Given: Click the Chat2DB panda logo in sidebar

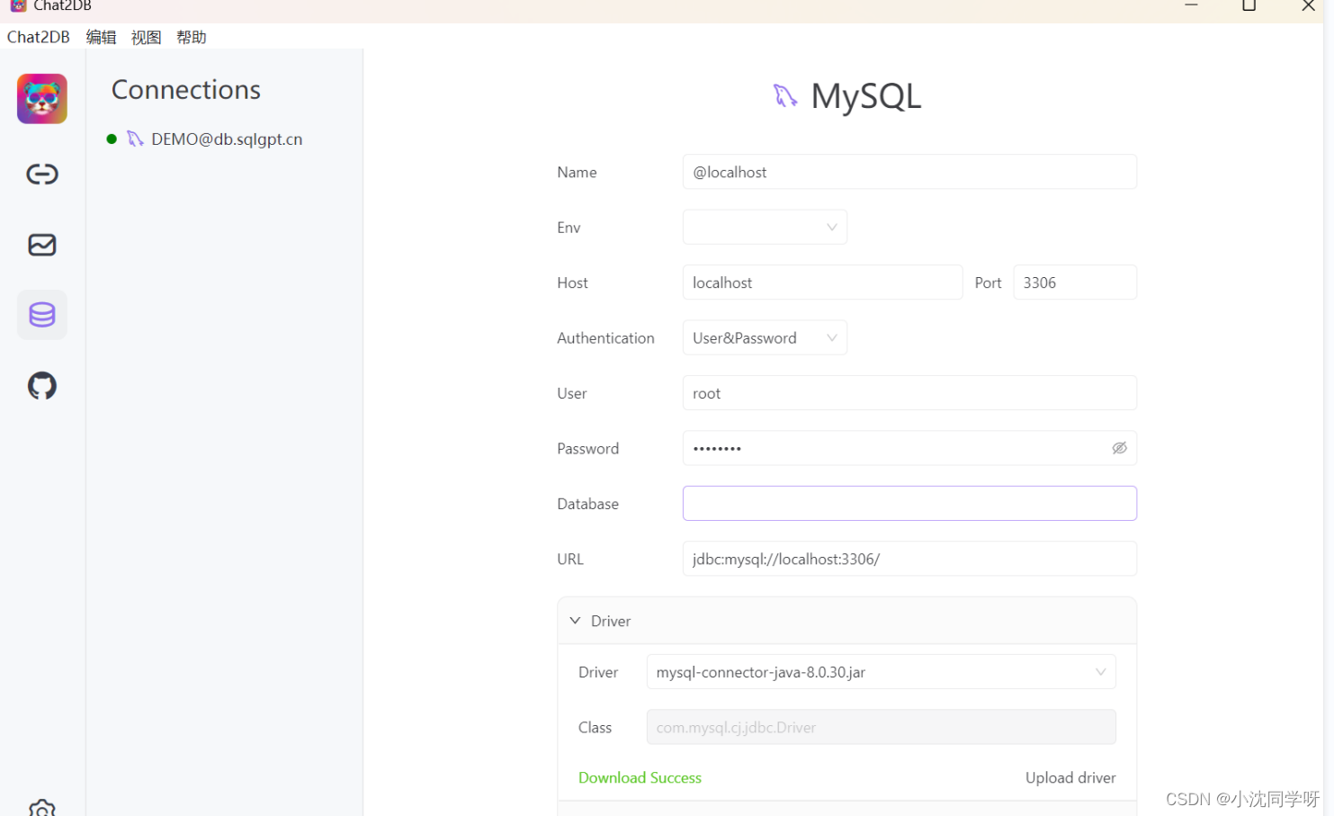Looking at the screenshot, I should [42, 99].
